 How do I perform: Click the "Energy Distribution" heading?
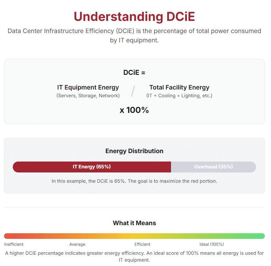[x=134, y=151]
